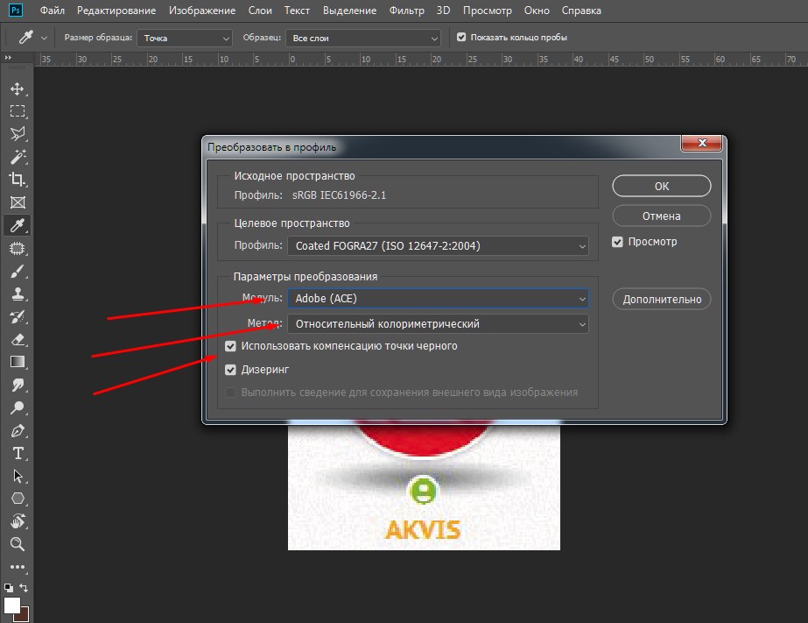The height and width of the screenshot is (623, 808).
Task: Open the Фильтр menu
Action: coord(406,11)
